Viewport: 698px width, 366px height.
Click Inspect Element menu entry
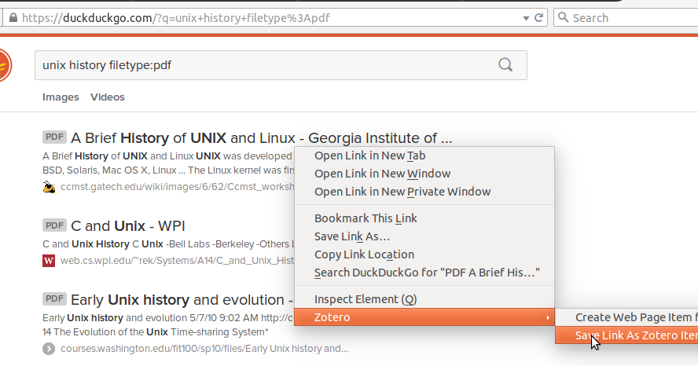[365, 299]
